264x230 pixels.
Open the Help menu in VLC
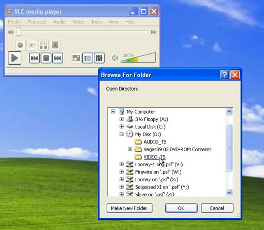point(130,22)
